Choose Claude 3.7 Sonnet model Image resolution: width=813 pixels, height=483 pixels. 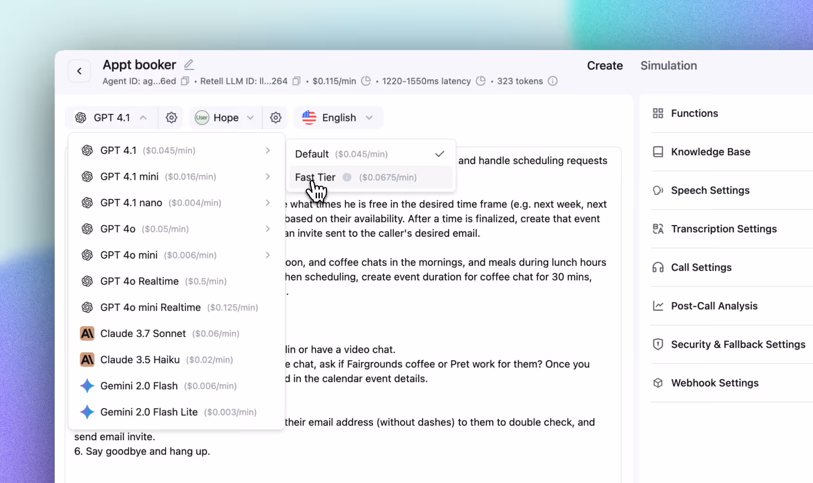click(176, 334)
